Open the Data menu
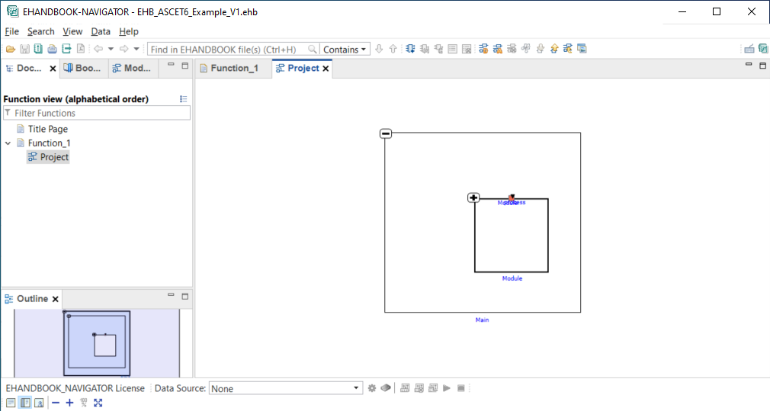770x411 pixels. click(x=101, y=31)
